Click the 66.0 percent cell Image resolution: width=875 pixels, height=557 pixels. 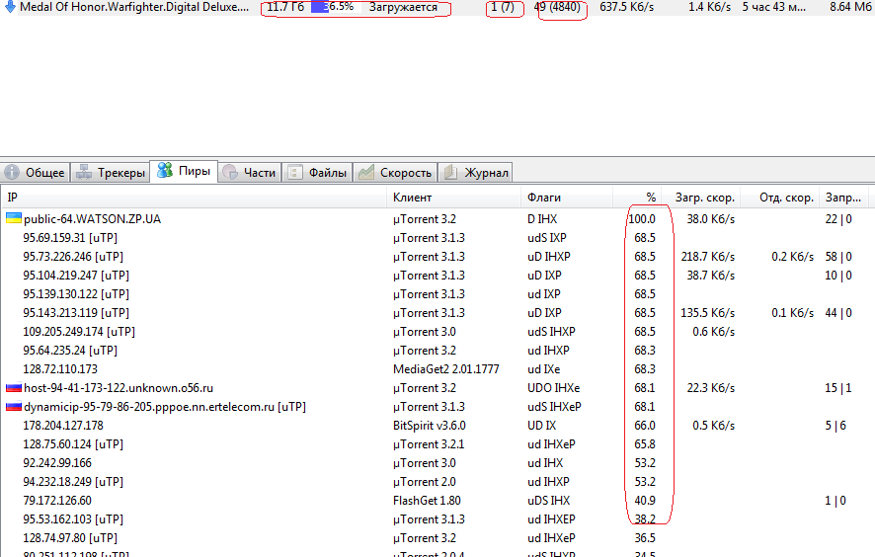tap(645, 426)
